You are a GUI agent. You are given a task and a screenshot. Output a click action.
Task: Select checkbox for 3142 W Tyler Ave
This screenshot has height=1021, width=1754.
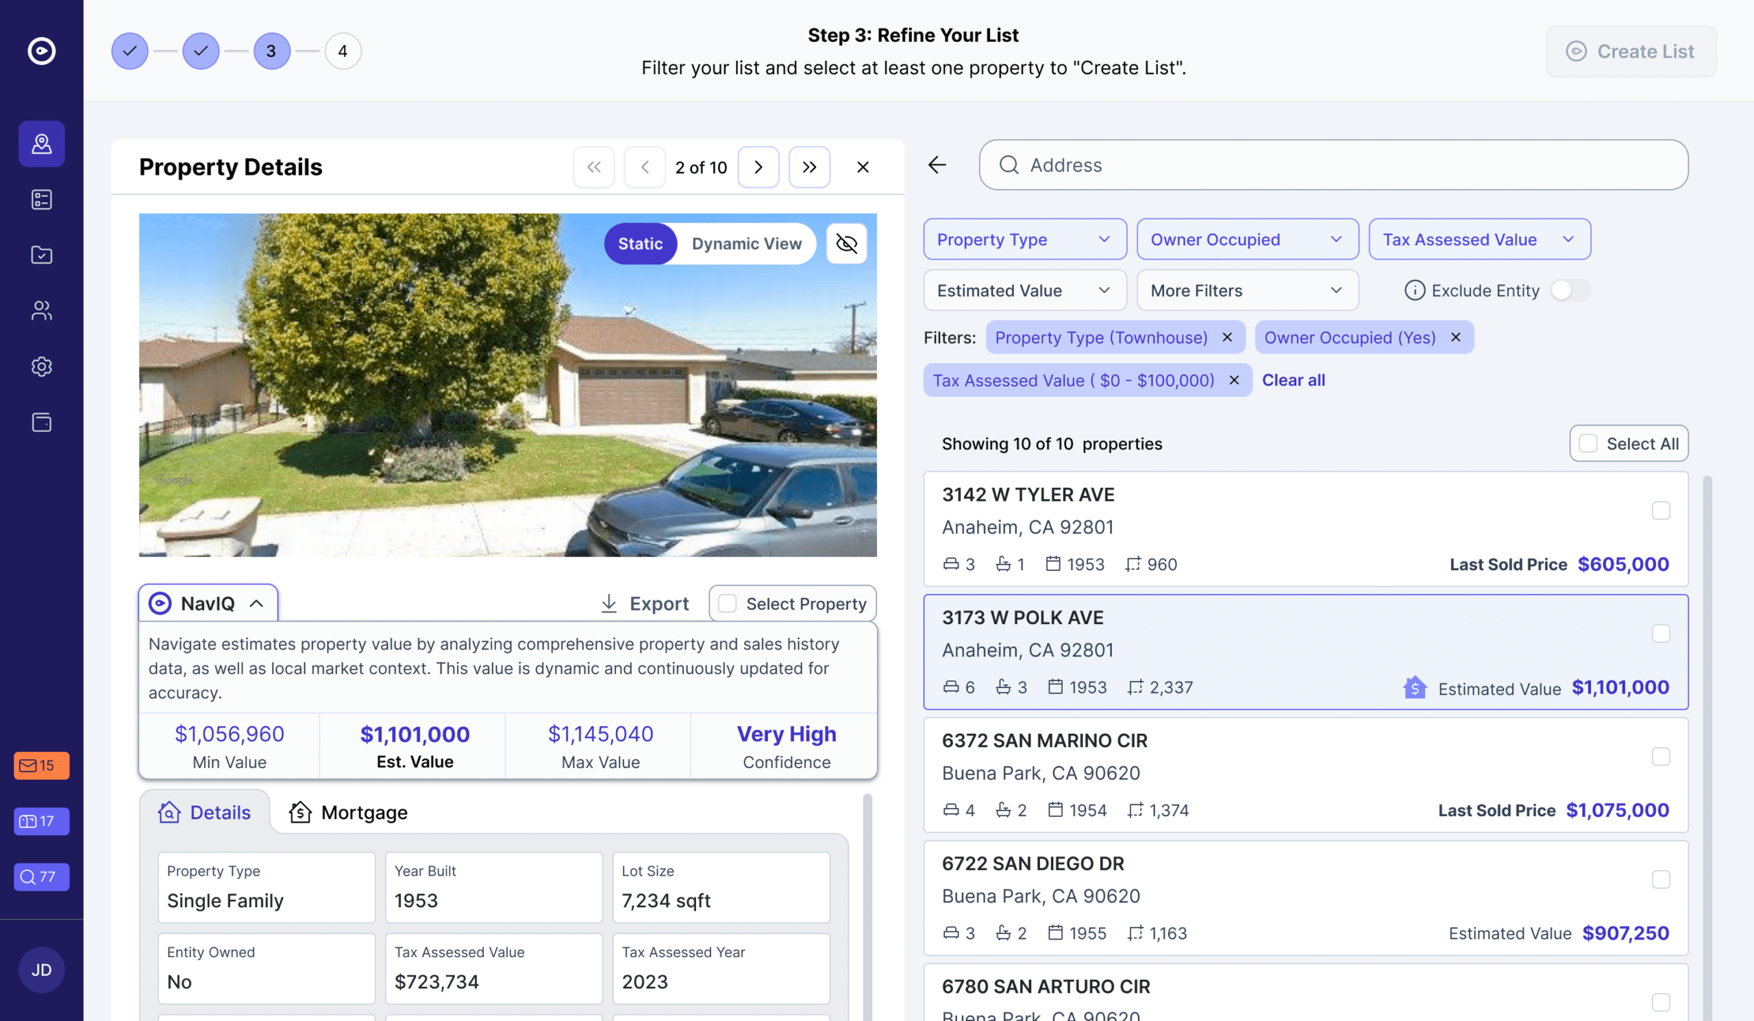point(1660,510)
